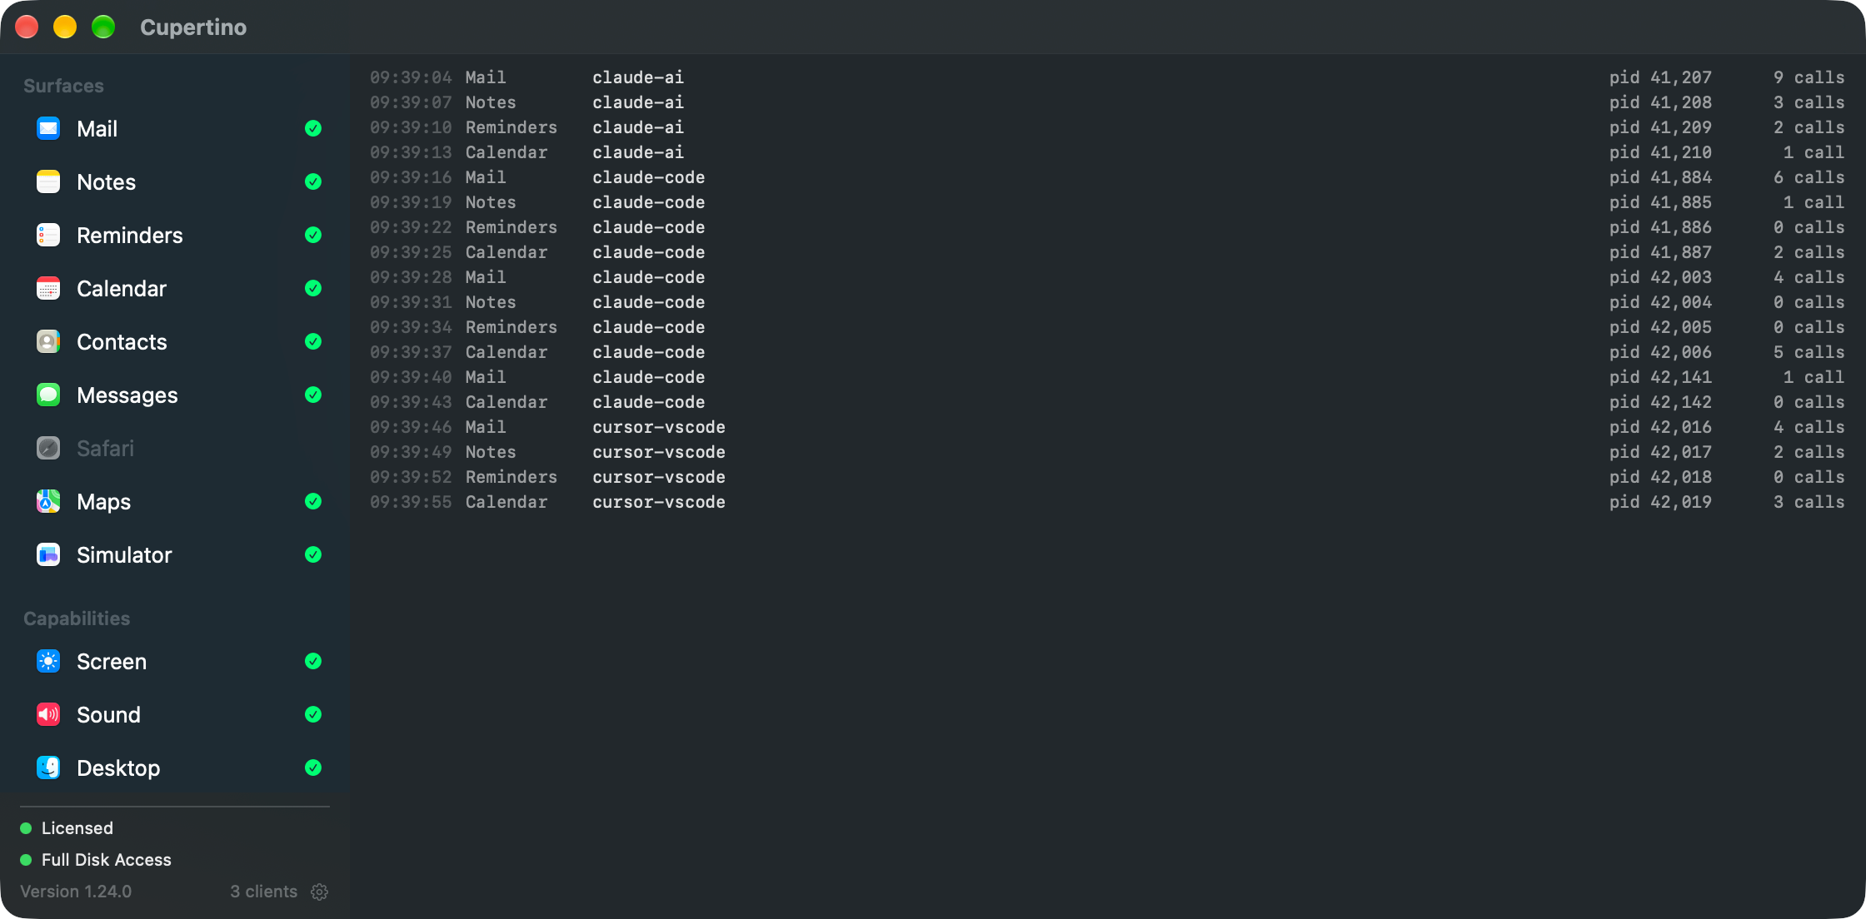Toggle the Mail surface green checkmark
The image size is (1866, 919).
[x=313, y=128]
